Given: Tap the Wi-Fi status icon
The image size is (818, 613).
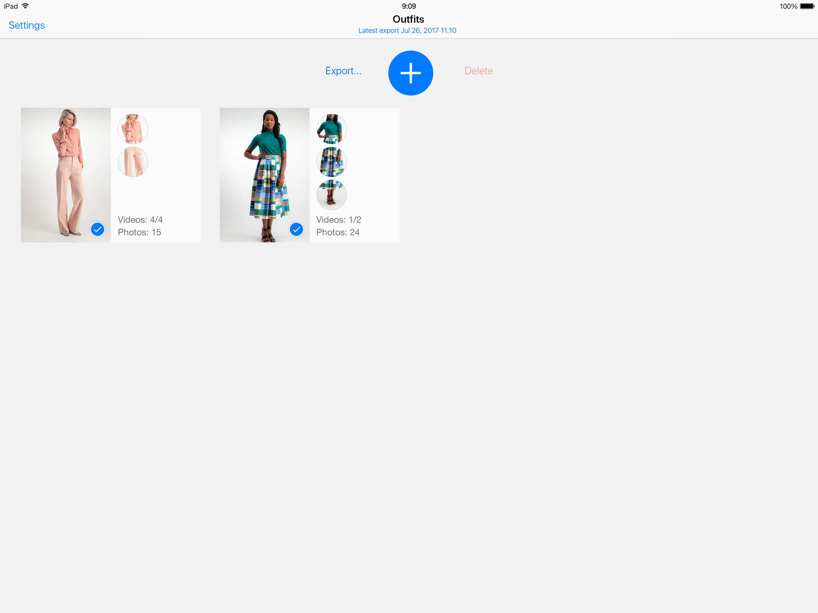Looking at the screenshot, I should (25, 6).
